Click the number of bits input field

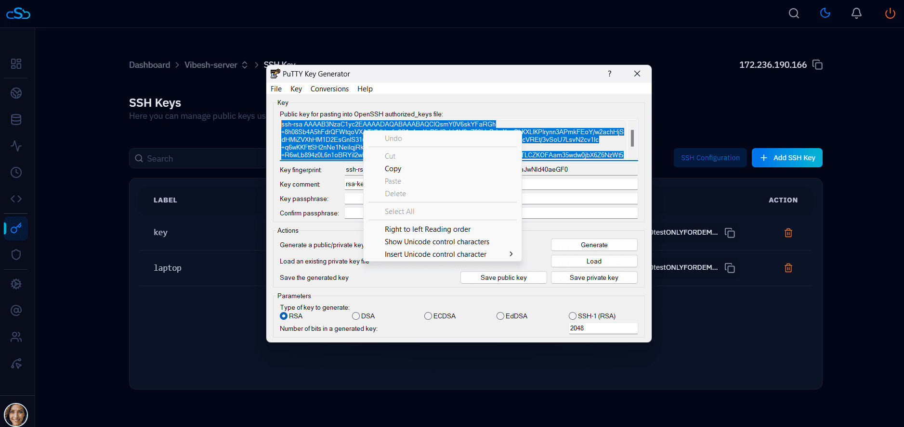603,328
